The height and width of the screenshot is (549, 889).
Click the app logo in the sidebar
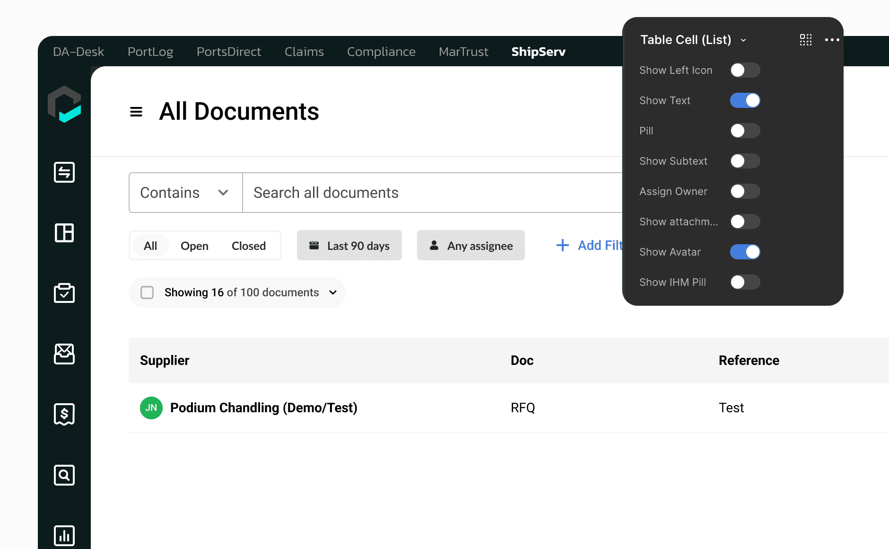(x=64, y=104)
